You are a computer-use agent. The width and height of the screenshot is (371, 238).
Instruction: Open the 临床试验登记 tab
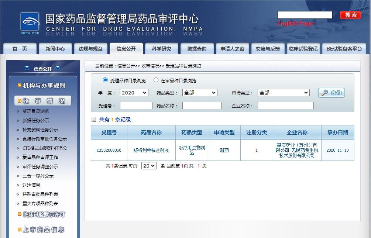[303, 49]
